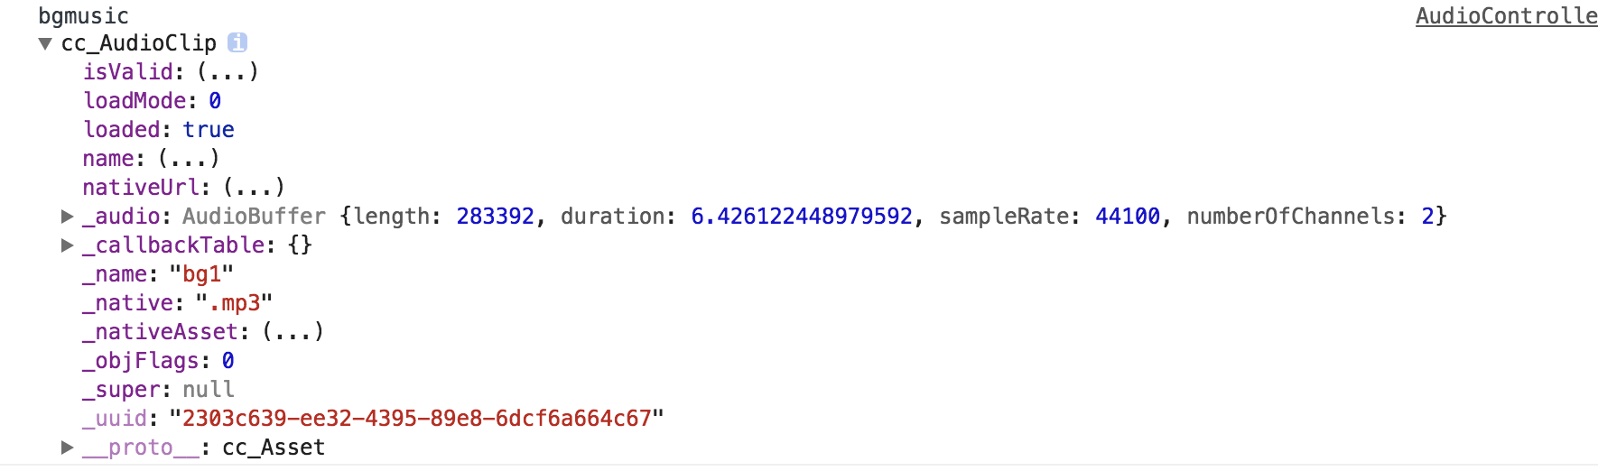Click the sampleRate 44100 value
Image resolution: width=1598 pixels, height=471 pixels.
click(1127, 217)
